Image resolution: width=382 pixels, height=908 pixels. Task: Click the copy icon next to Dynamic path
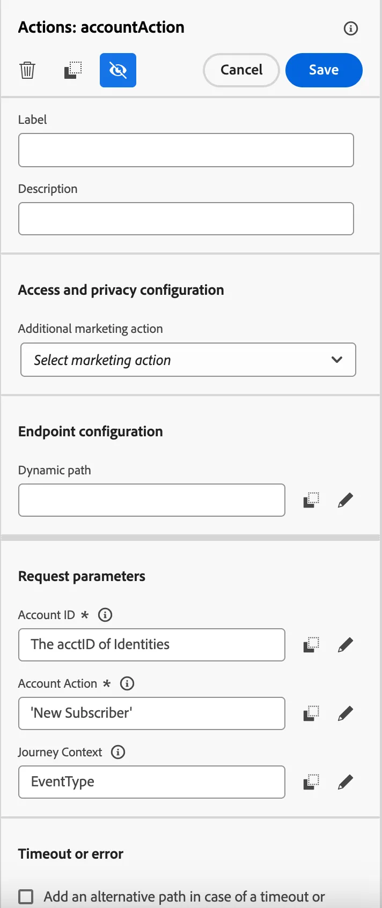coord(311,500)
